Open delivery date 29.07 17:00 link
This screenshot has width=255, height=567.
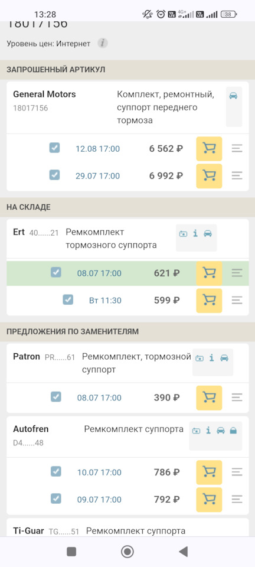coord(97,176)
